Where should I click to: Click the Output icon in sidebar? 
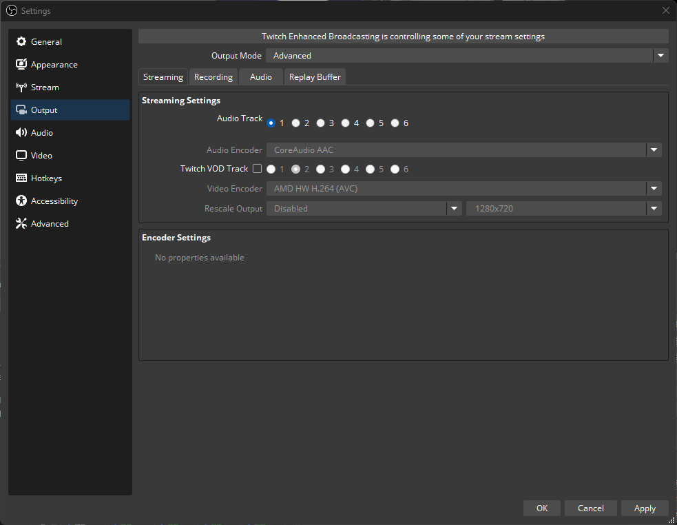click(21, 110)
